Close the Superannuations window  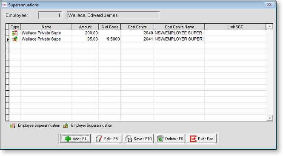(x=269, y=5)
